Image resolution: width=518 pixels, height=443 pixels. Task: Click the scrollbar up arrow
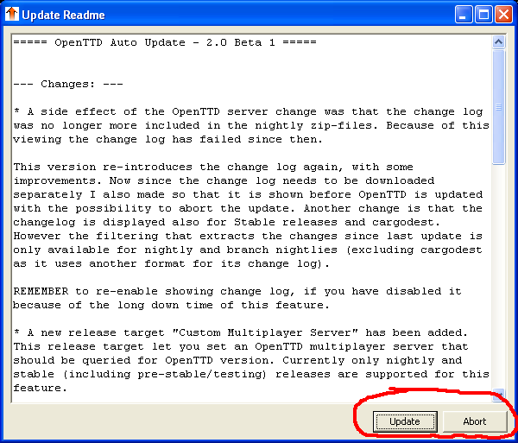point(498,42)
